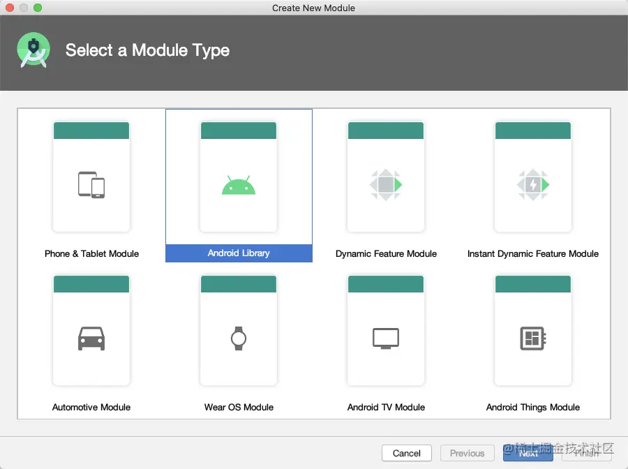Select the Automotive car icon

91,338
